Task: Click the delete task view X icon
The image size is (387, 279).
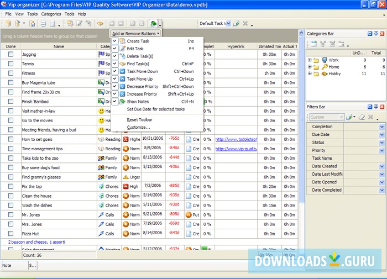Action: tap(245, 23)
